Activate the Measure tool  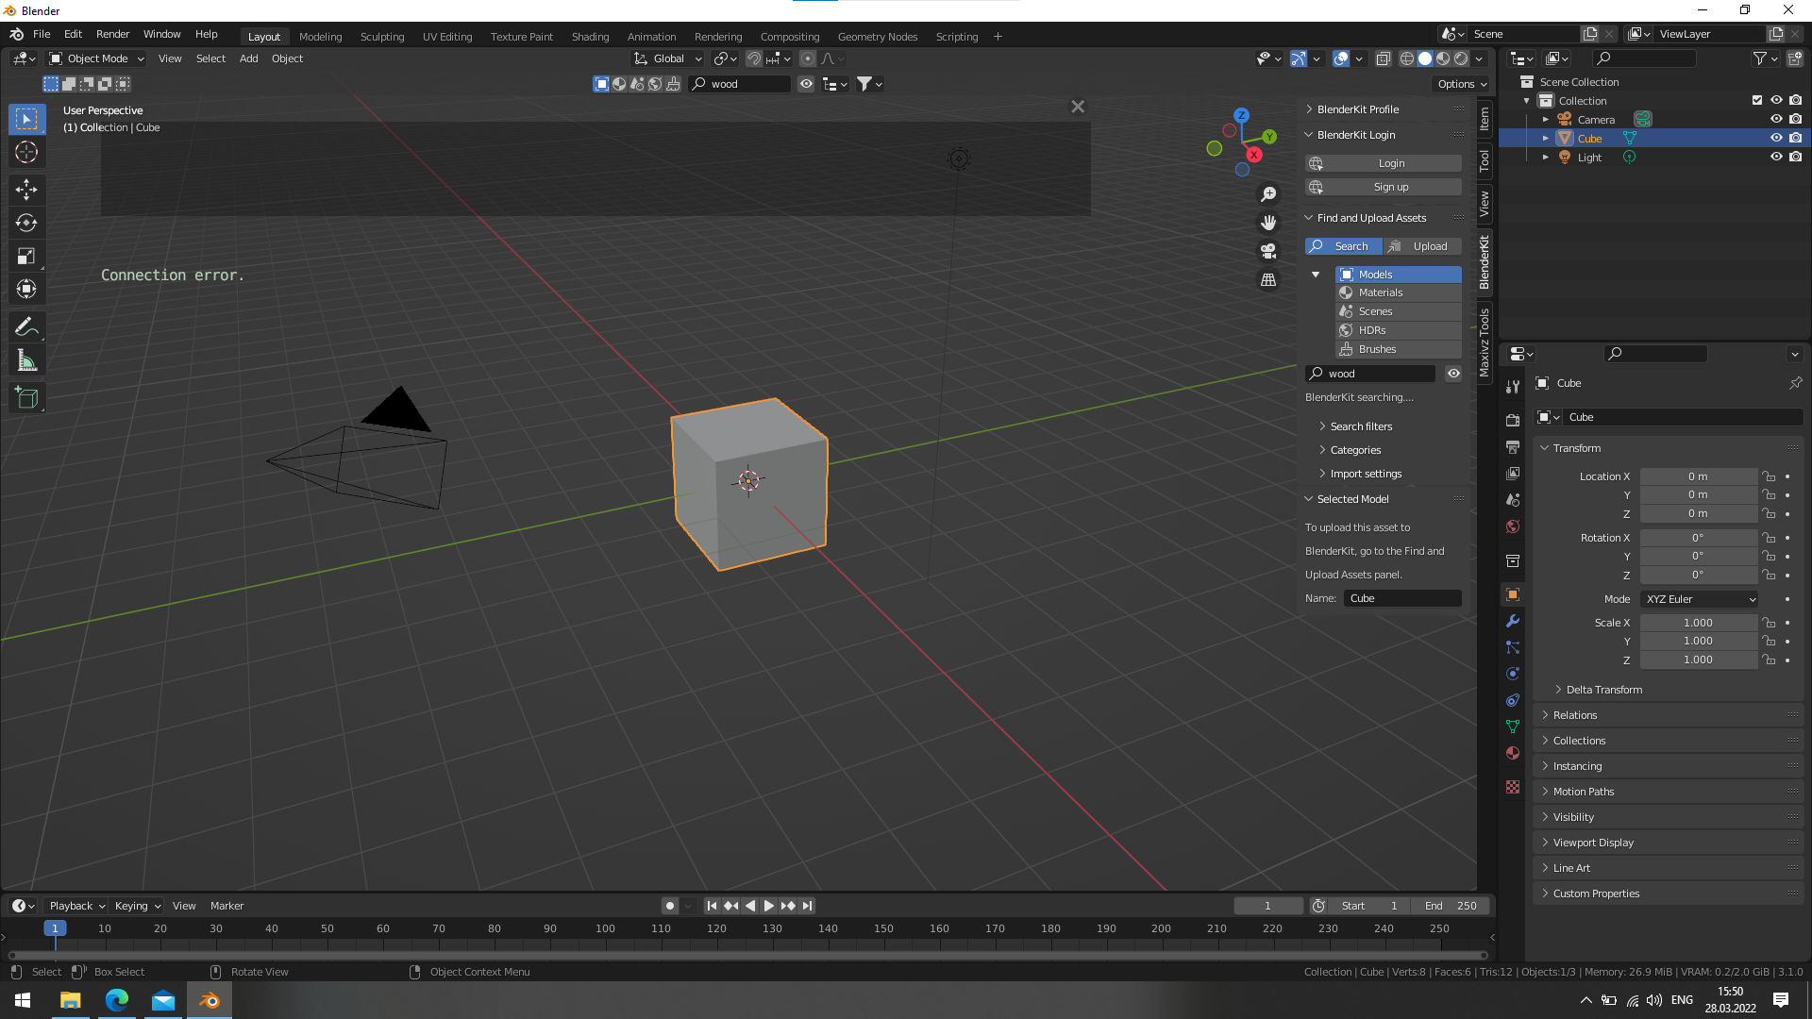pos(26,359)
